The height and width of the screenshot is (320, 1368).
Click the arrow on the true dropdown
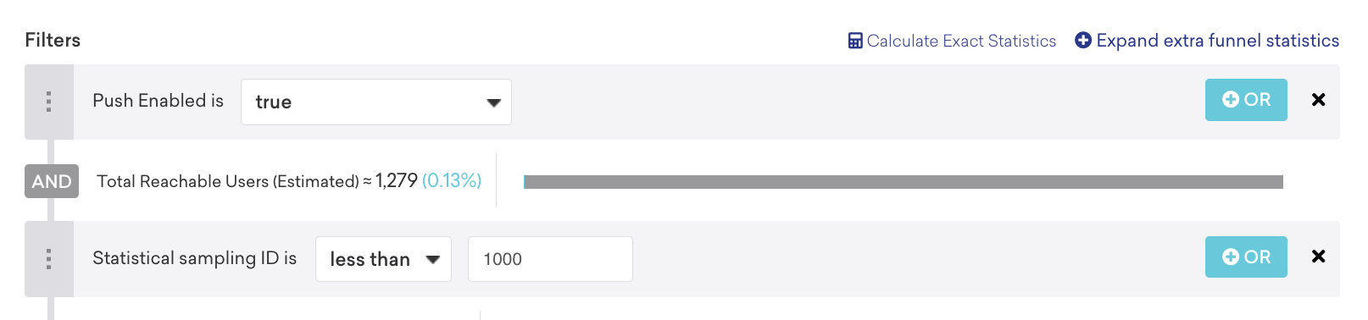tap(493, 102)
